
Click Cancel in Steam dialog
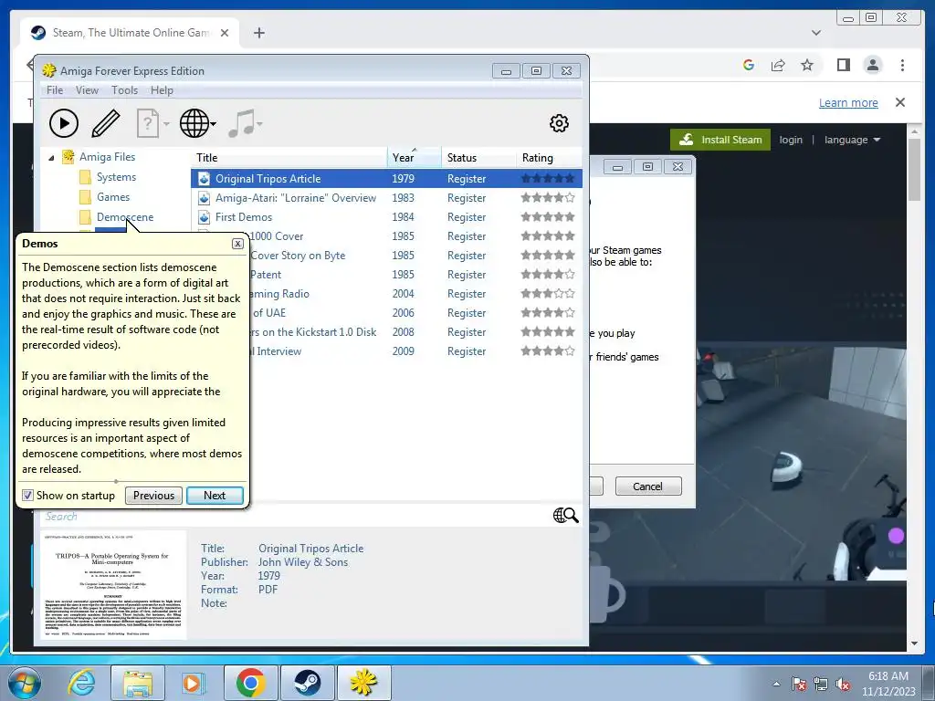tap(647, 487)
